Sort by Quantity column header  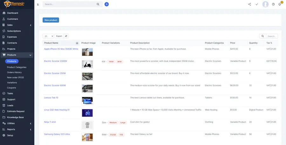[253, 43]
